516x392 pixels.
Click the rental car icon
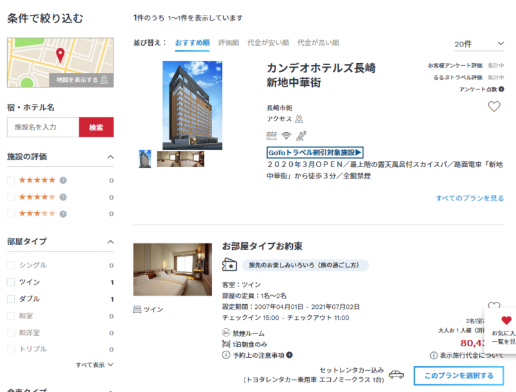(396, 375)
